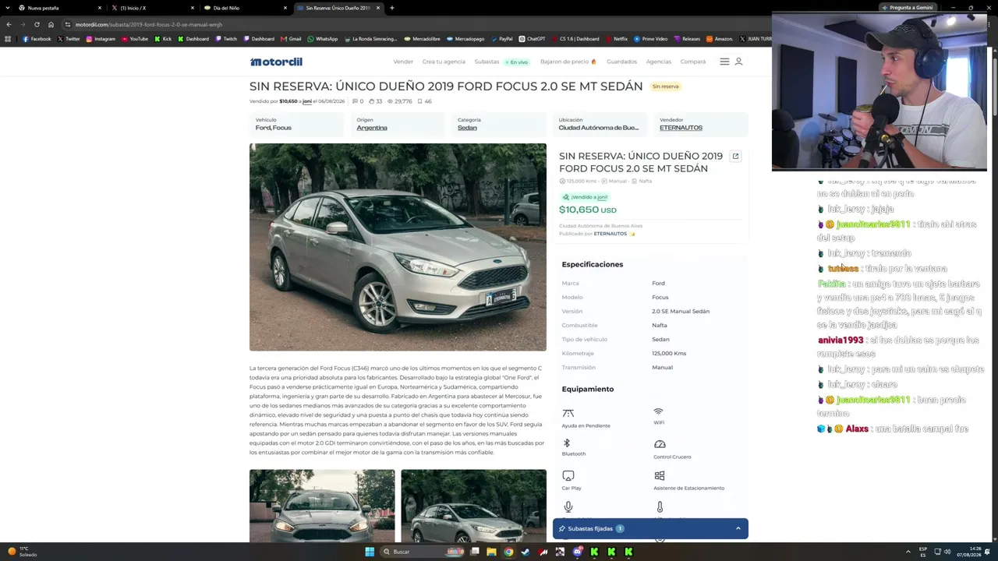Screen dimensions: 998x561
Task: Open the bookmarks apps grid icon
Action: [8, 39]
